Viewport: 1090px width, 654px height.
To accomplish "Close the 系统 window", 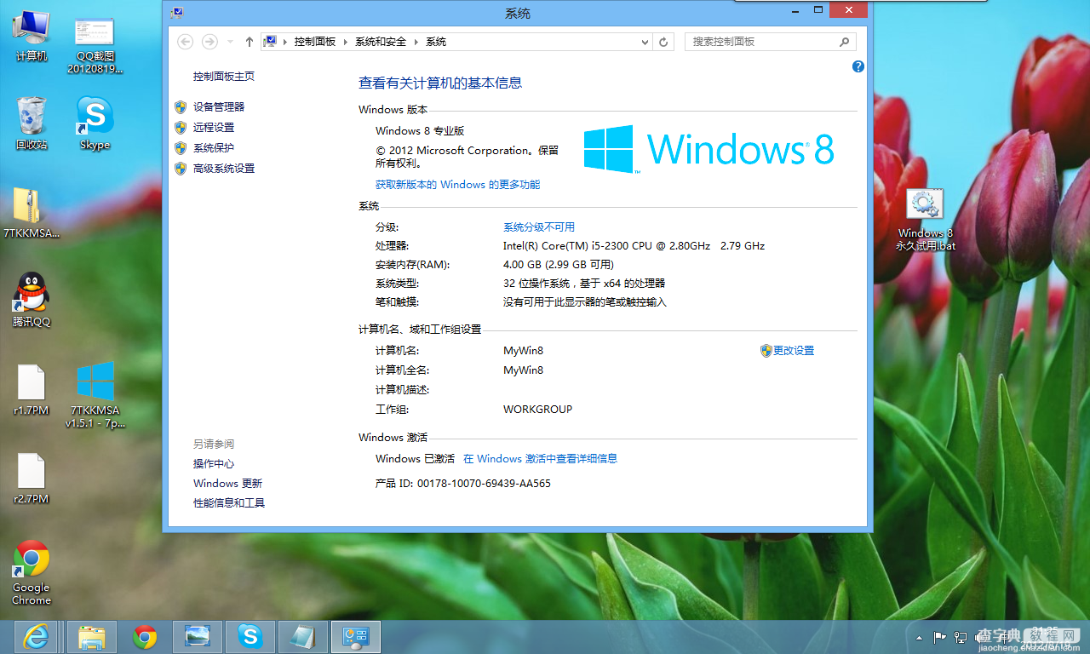I will pyautogui.click(x=848, y=9).
